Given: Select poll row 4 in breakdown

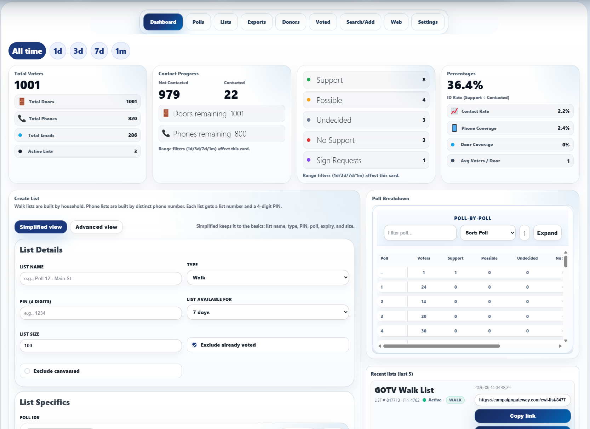Looking at the screenshot, I should tap(470, 331).
